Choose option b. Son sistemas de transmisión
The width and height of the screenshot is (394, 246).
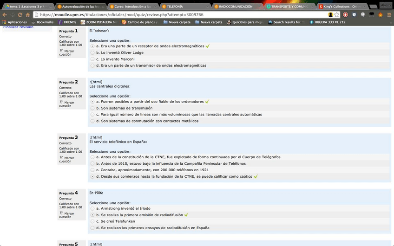click(92, 108)
